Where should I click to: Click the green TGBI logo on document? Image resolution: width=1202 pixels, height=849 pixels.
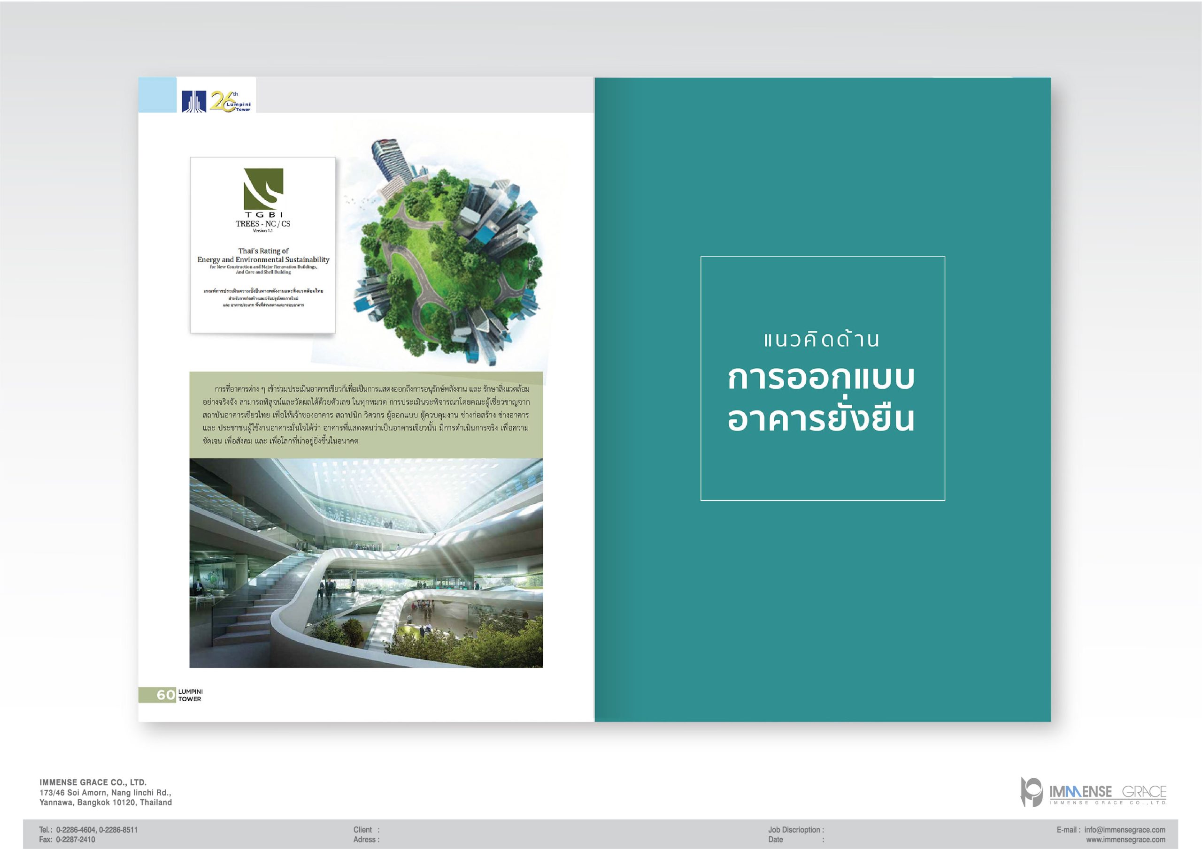(263, 188)
